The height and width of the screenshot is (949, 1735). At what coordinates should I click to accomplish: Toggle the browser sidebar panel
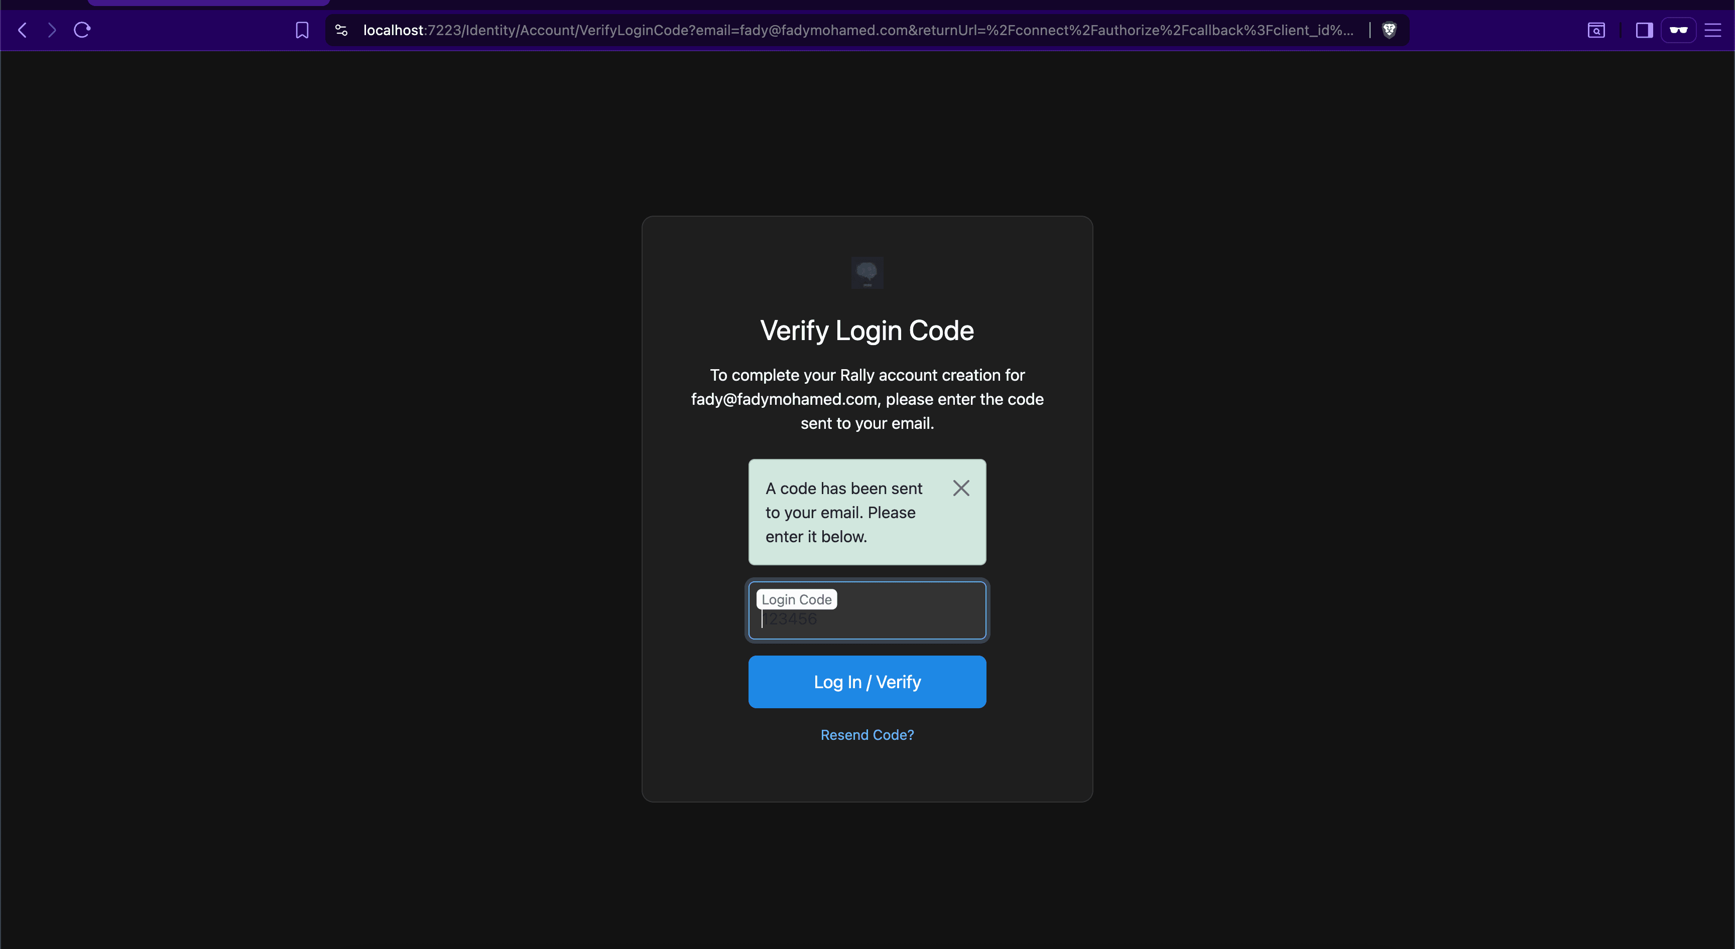pyautogui.click(x=1645, y=30)
